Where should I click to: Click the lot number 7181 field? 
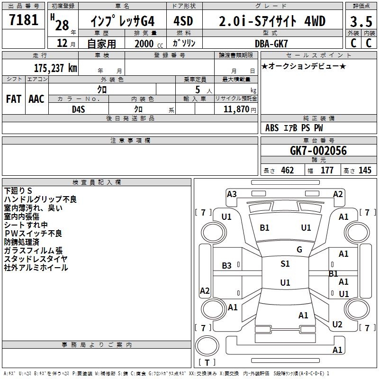23,20
